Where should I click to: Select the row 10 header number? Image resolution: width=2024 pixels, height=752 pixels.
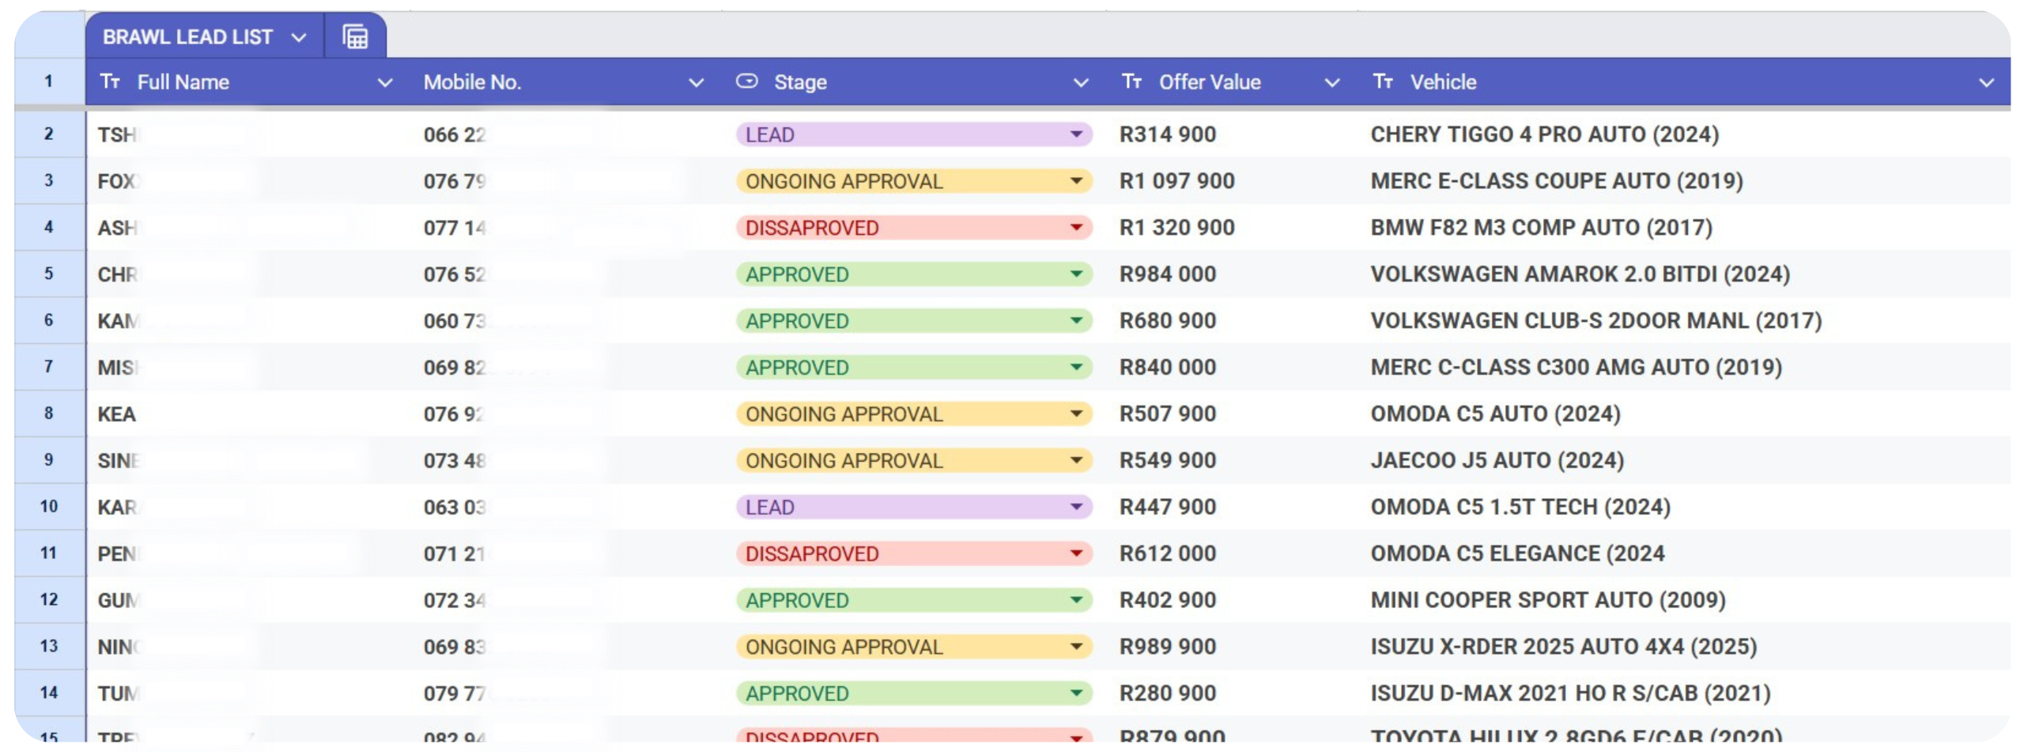tap(49, 507)
